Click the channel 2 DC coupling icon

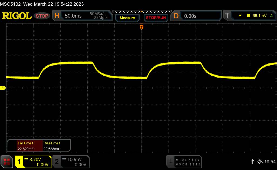click(64, 159)
